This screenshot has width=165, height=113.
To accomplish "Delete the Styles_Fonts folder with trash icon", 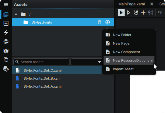I will tap(100, 22).
